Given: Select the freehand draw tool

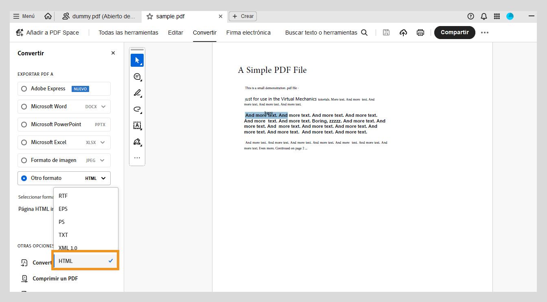Looking at the screenshot, I should pos(137,109).
